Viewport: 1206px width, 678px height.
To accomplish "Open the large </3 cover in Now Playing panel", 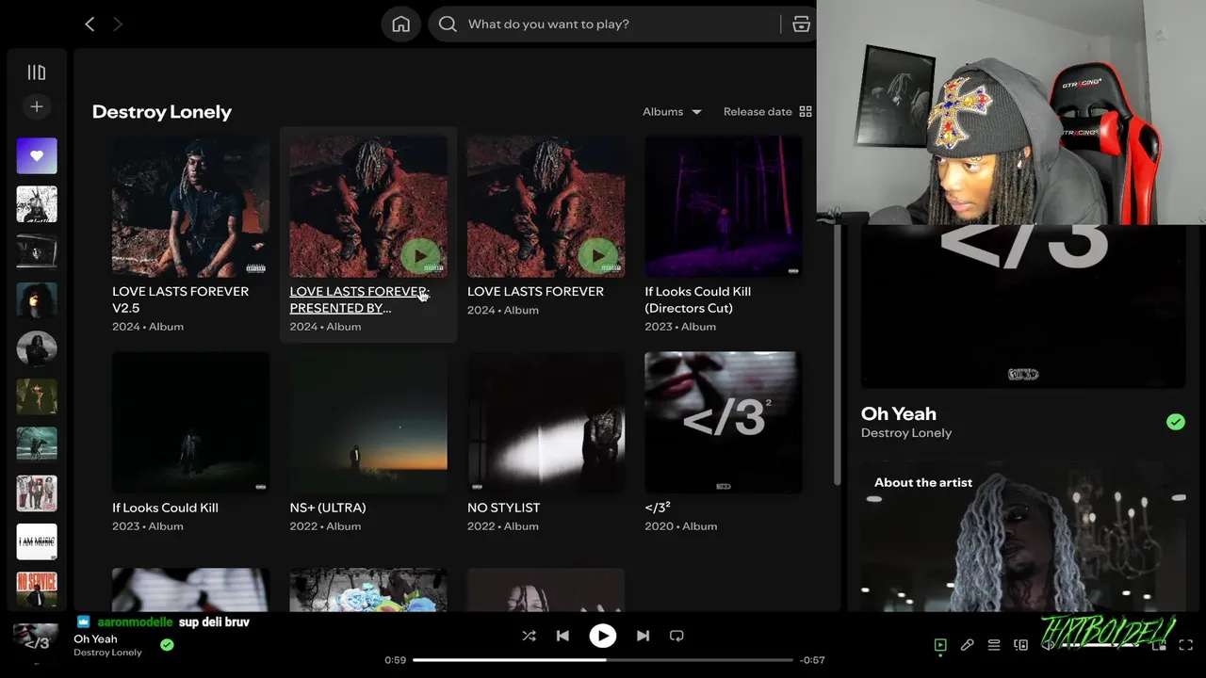I will pos(1023,306).
